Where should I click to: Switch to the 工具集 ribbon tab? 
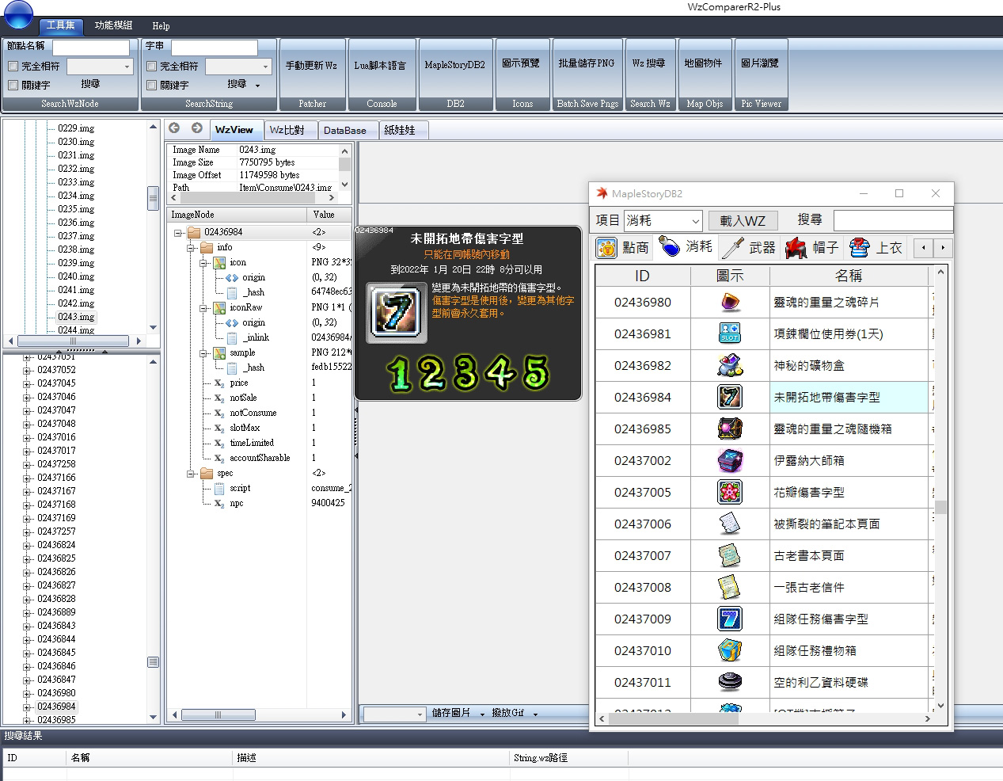tap(60, 25)
